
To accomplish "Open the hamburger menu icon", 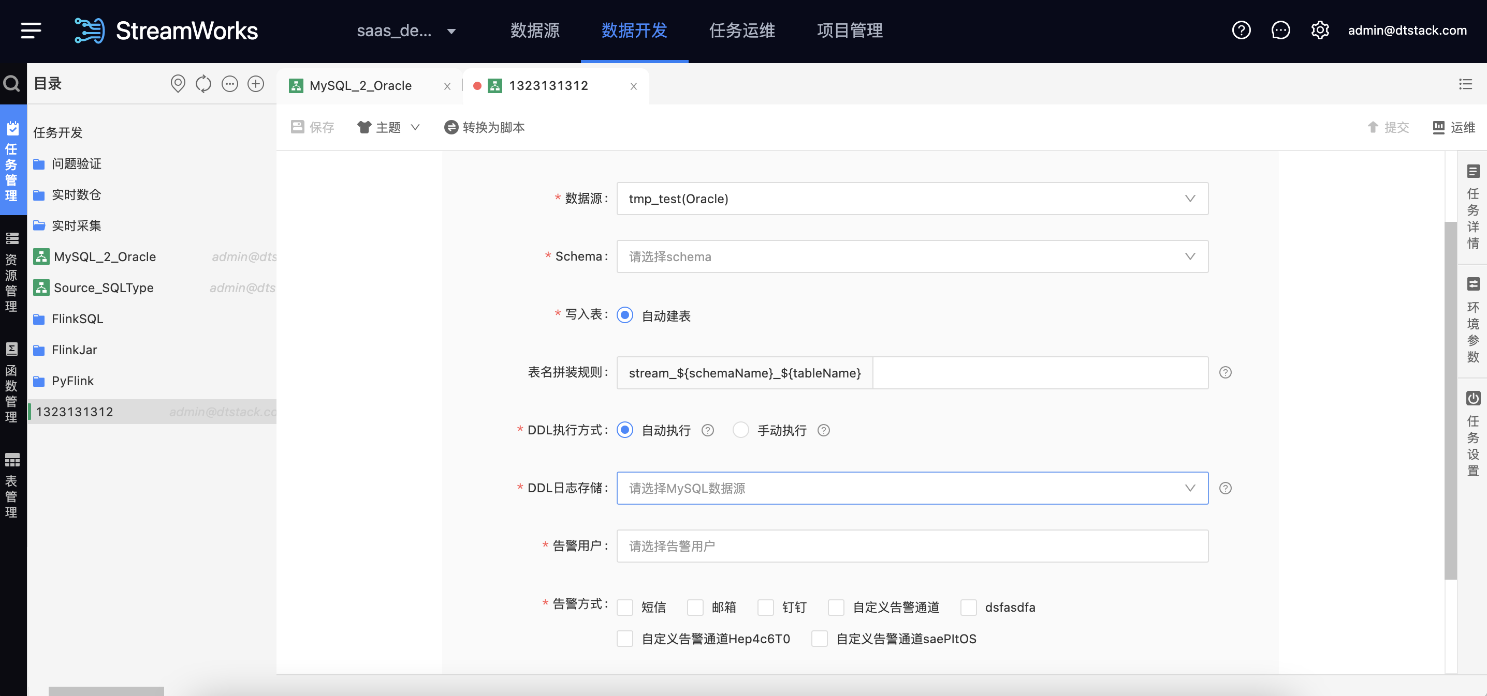I will [x=31, y=31].
